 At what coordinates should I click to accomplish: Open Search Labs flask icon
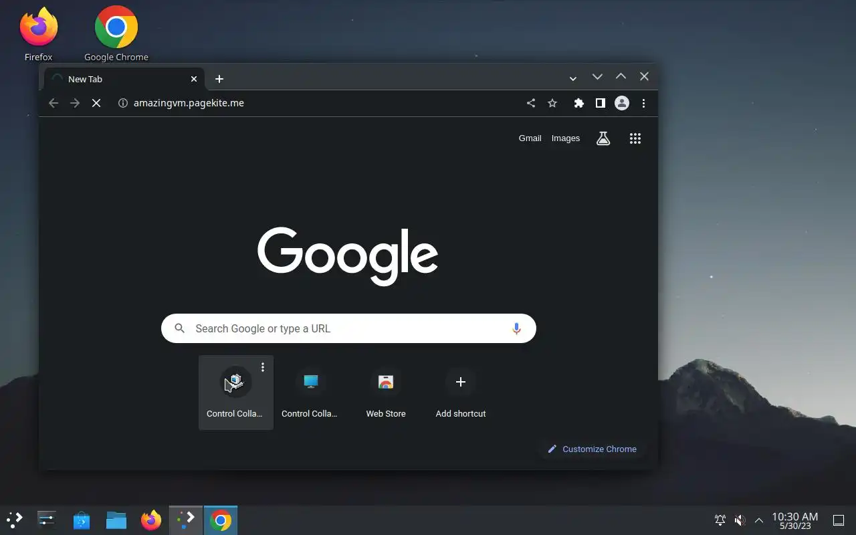tap(603, 138)
